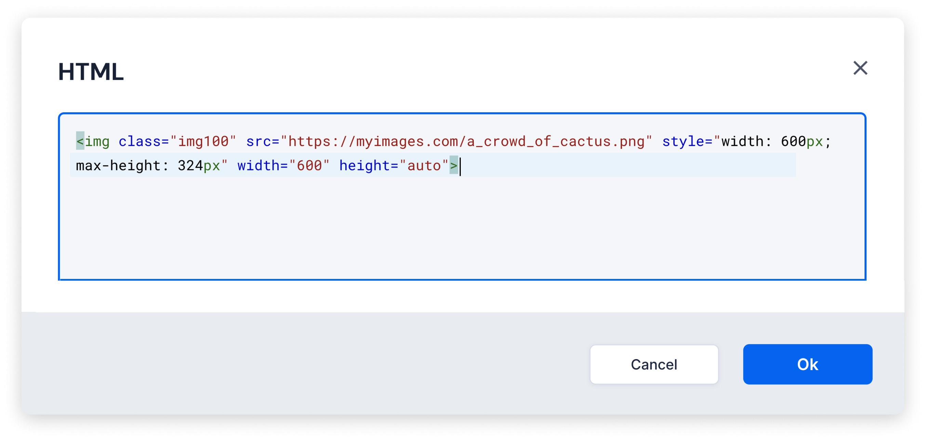Click the HTML dialog title
This screenshot has width=925, height=439.
click(x=91, y=72)
